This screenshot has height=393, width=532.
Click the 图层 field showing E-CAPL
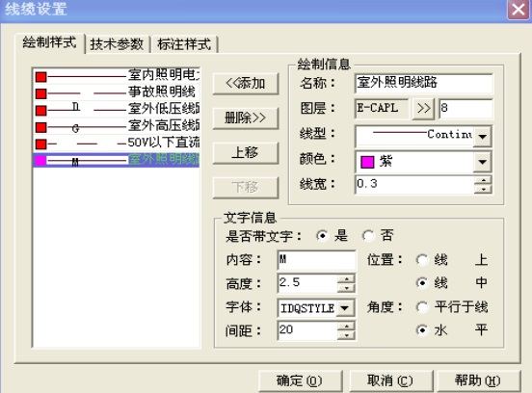pos(382,109)
